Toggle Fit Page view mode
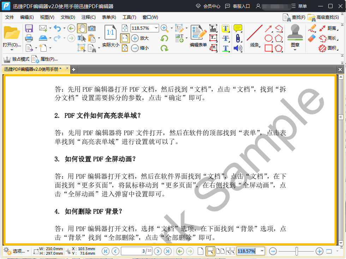Image resolution: width=346 pixels, height=259 pixels. pyautogui.click(x=125, y=28)
